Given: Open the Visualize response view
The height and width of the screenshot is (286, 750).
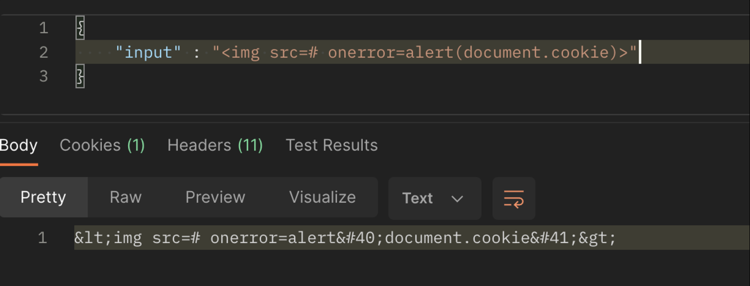Looking at the screenshot, I should tap(322, 198).
